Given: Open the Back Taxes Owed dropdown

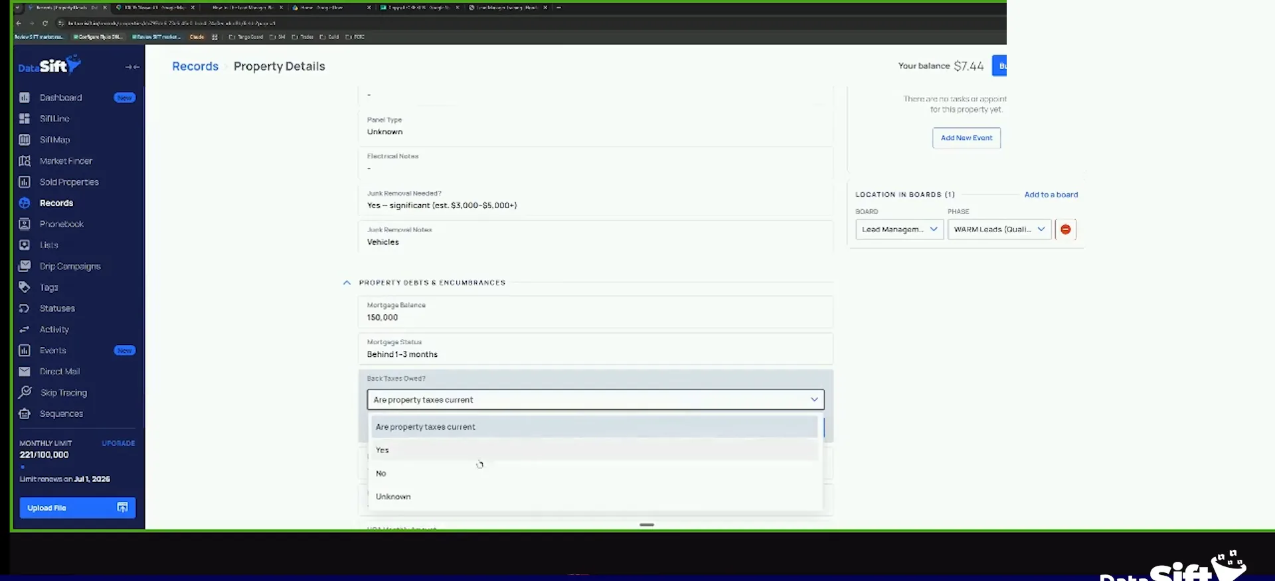Looking at the screenshot, I should coord(595,400).
